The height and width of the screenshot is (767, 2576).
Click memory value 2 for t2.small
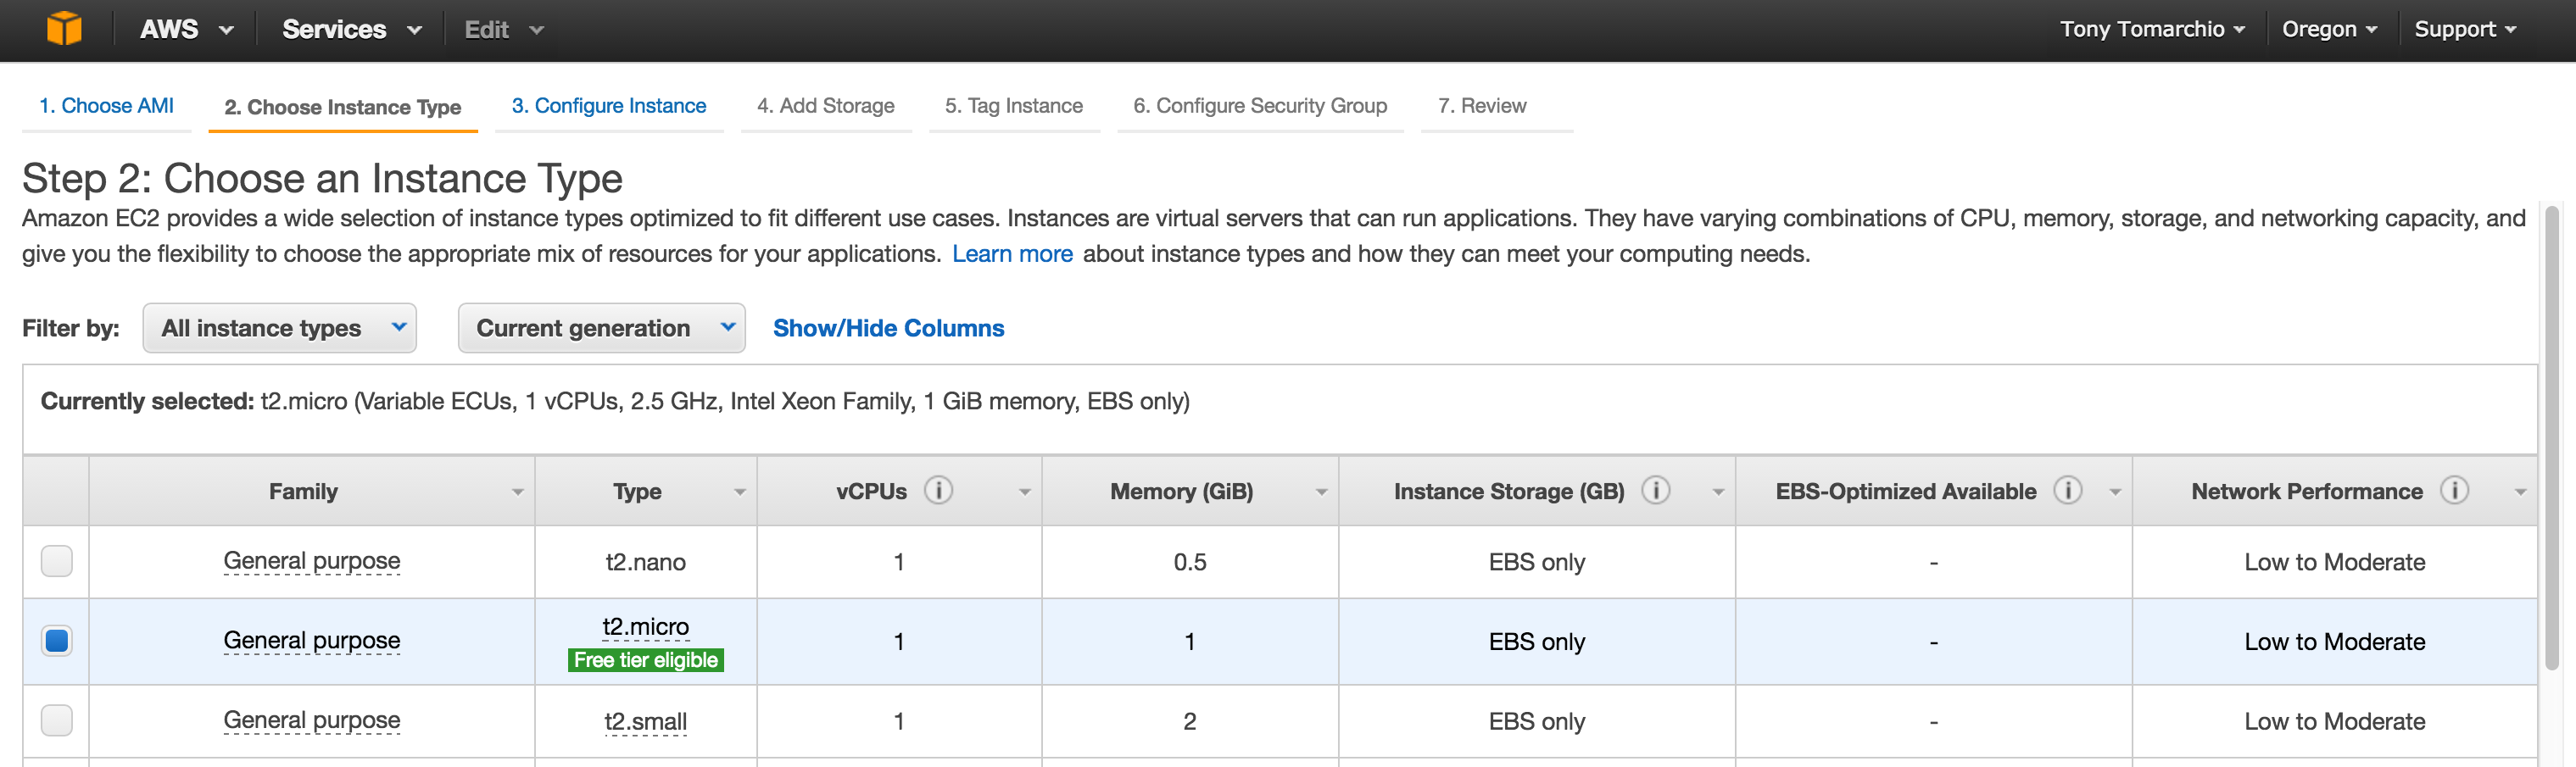tap(1190, 721)
